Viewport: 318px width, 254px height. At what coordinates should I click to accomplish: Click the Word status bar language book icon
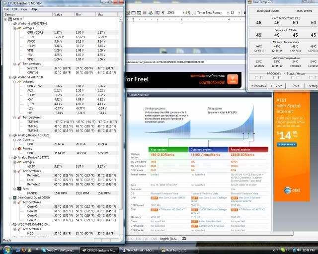point(184,239)
